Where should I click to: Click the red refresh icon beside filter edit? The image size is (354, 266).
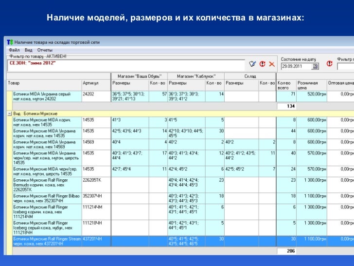pos(263,64)
